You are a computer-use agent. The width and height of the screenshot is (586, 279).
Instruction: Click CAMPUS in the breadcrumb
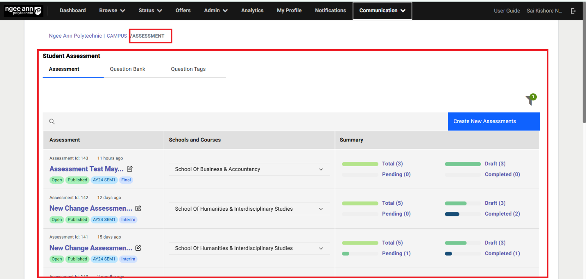click(x=117, y=36)
